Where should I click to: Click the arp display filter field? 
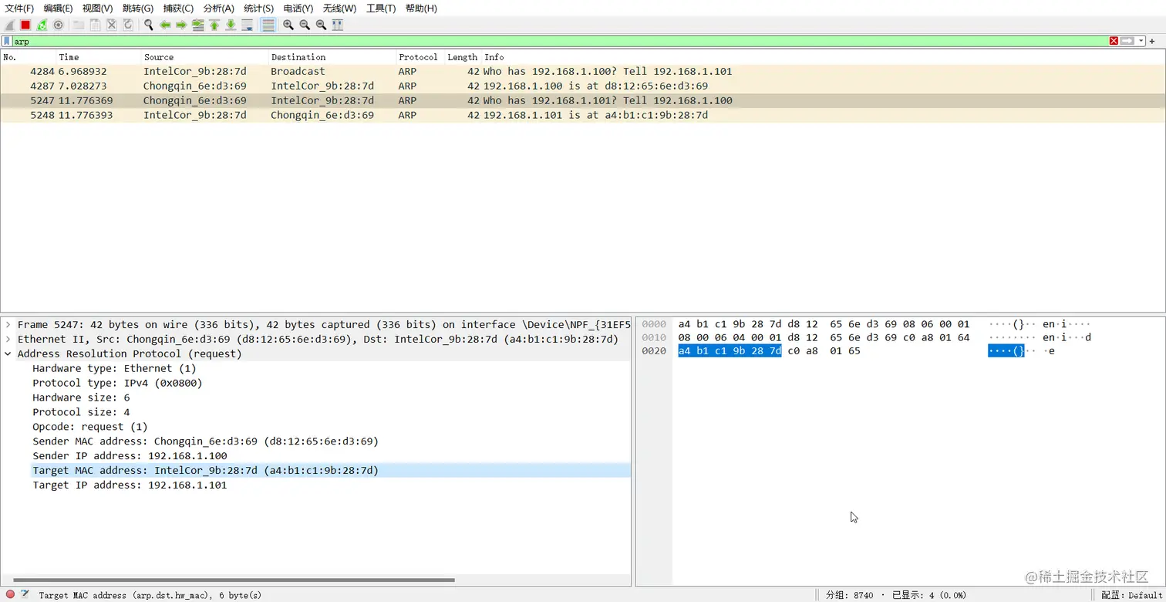[559, 41]
